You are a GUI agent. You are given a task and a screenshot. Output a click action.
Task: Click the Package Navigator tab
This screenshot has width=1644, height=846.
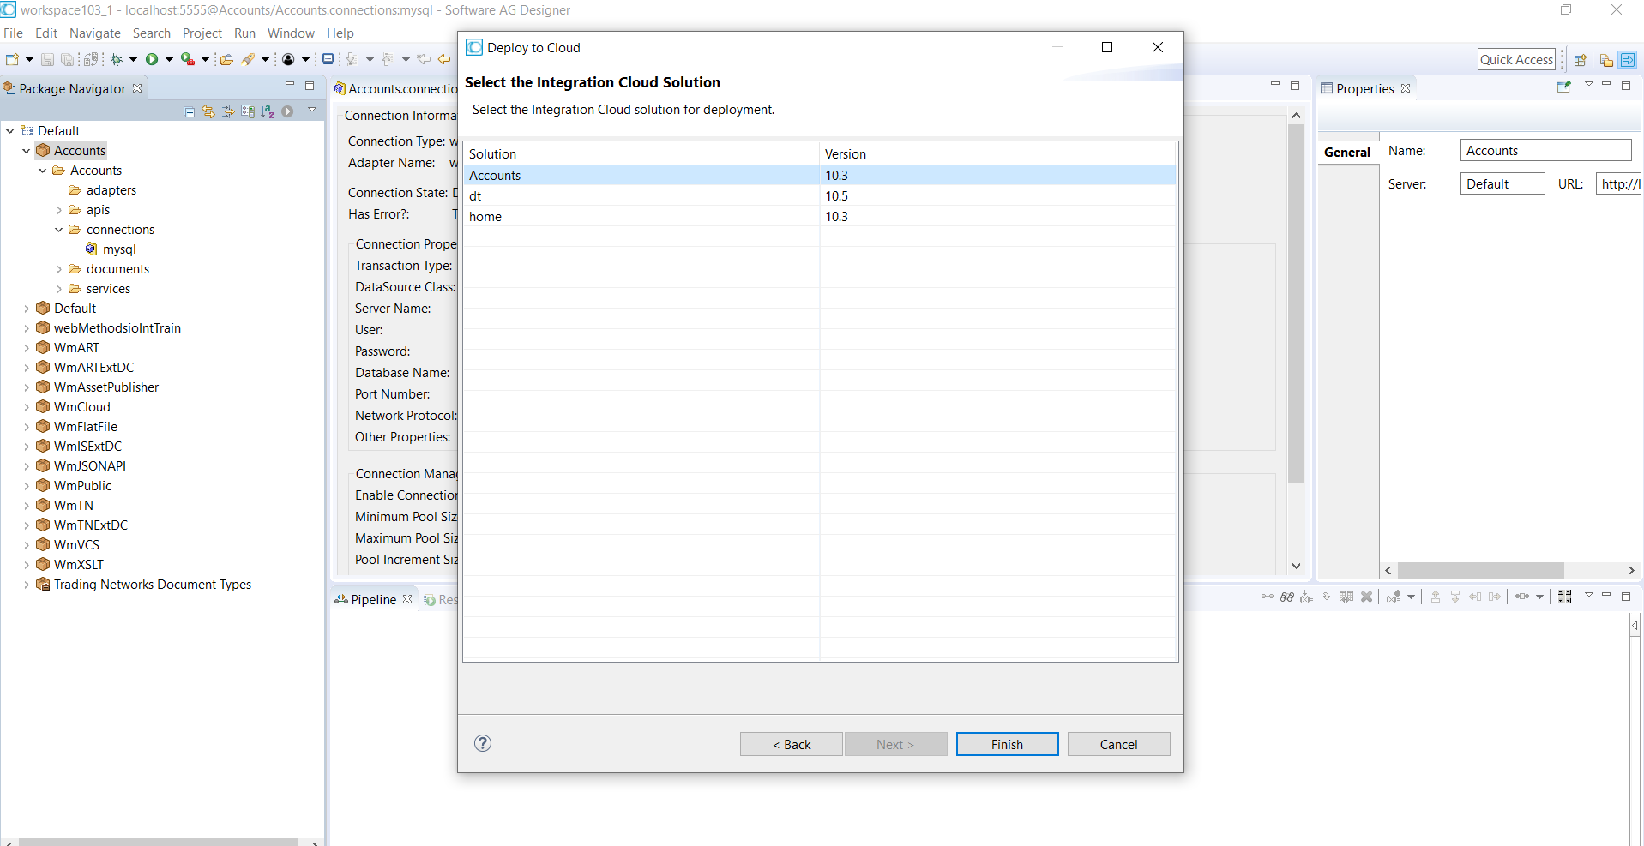(72, 88)
